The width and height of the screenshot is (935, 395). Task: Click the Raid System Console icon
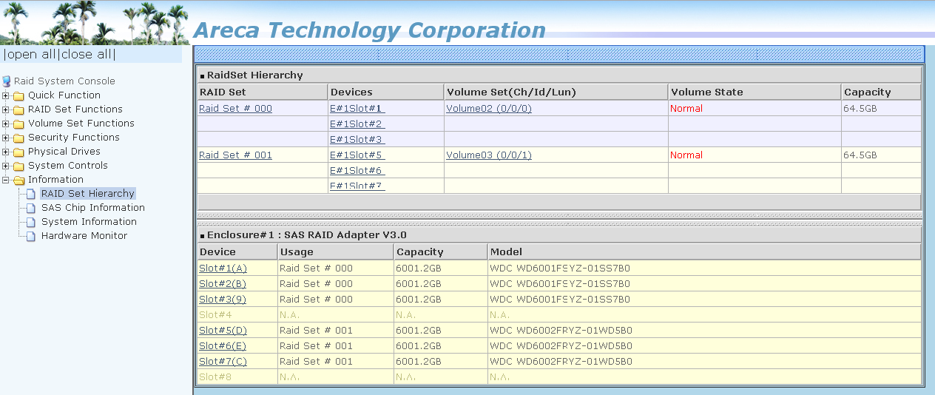pyautogui.click(x=7, y=81)
